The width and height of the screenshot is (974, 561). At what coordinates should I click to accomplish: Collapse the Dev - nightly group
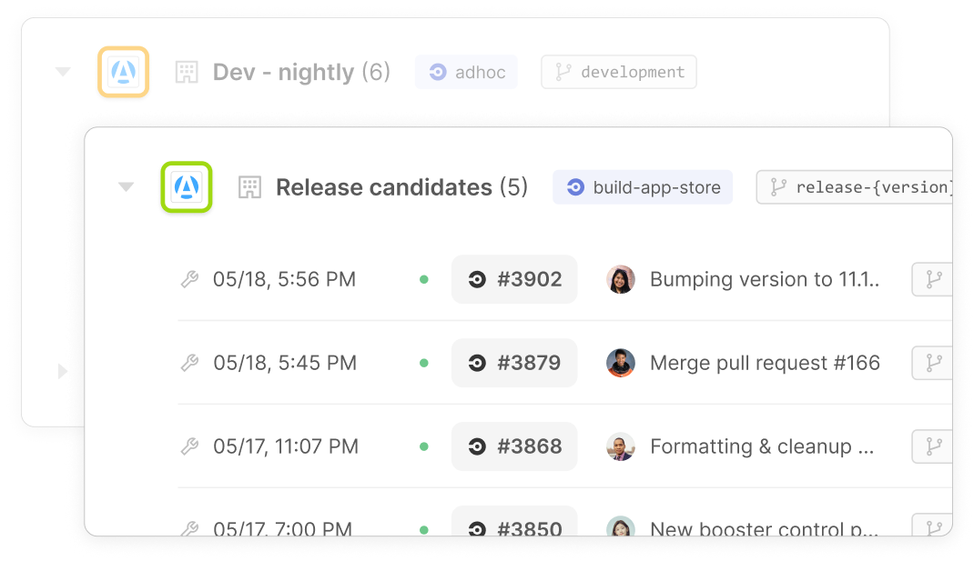click(63, 72)
